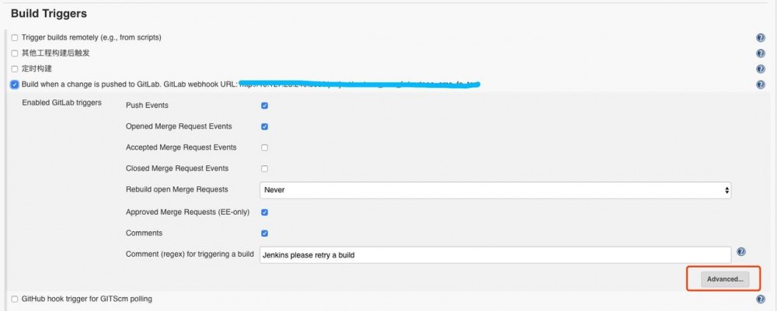The height and width of the screenshot is (311, 777).
Task: Uncheck Opened Merge Request Events
Action: tap(265, 126)
